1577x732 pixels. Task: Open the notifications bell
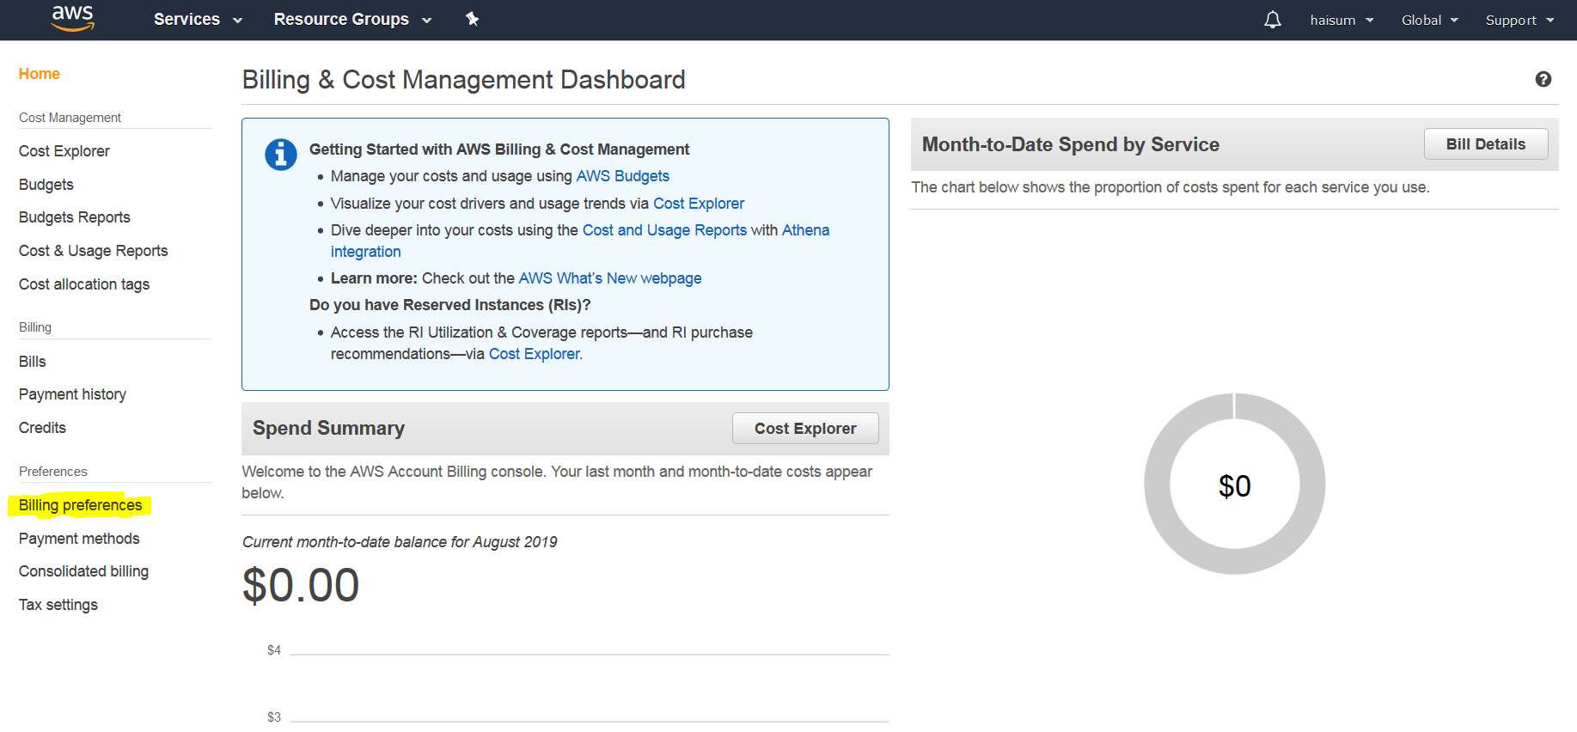(1273, 20)
